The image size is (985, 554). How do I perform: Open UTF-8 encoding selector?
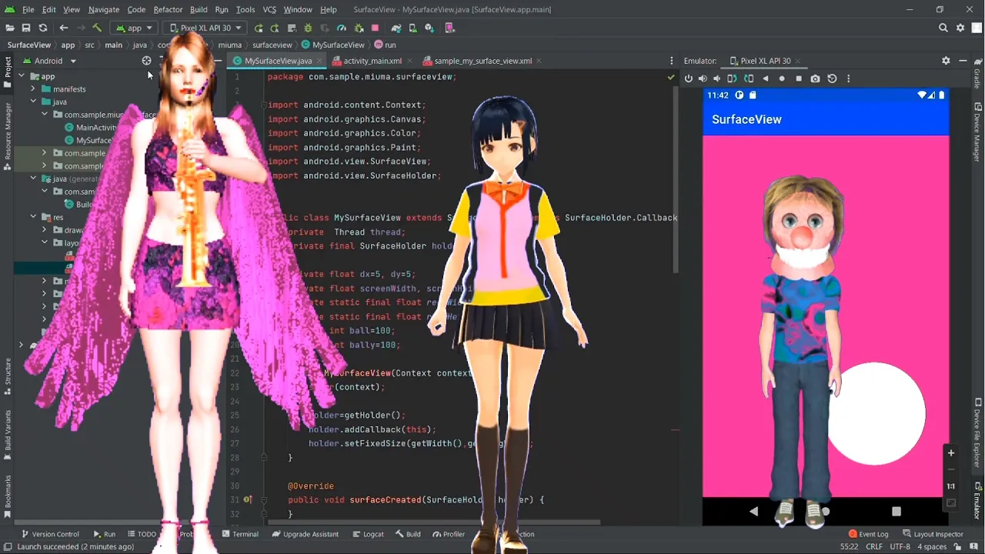pos(900,546)
